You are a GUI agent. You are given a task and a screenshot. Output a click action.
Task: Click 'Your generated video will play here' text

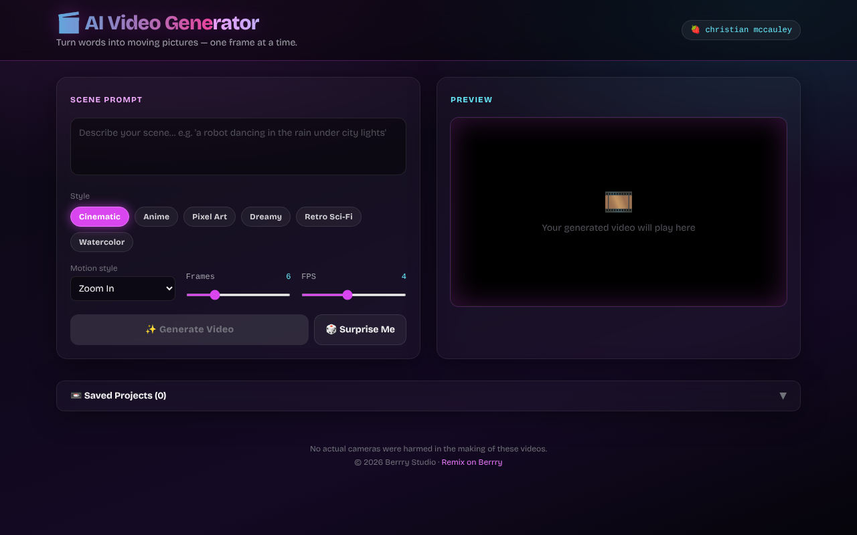(619, 228)
